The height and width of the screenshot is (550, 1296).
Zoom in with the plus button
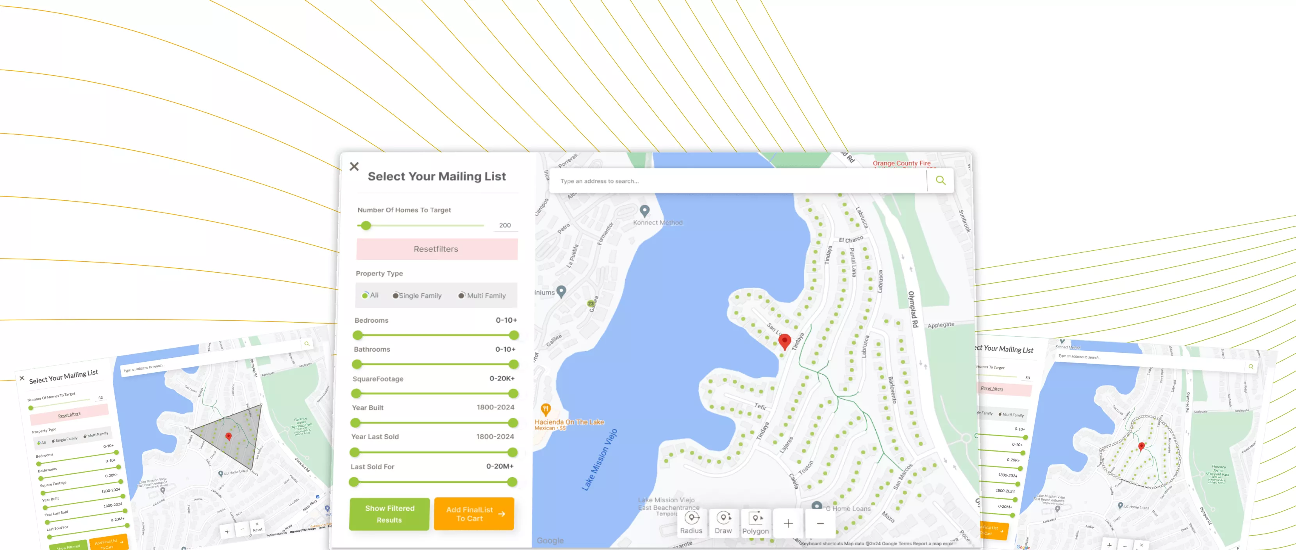pos(788,523)
